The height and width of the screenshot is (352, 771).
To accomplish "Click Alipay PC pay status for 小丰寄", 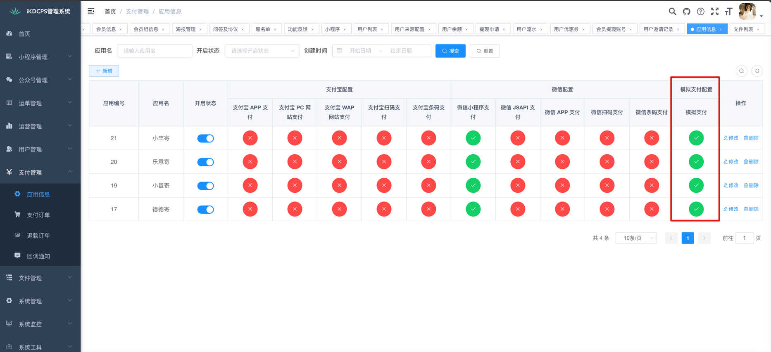I will pos(295,138).
